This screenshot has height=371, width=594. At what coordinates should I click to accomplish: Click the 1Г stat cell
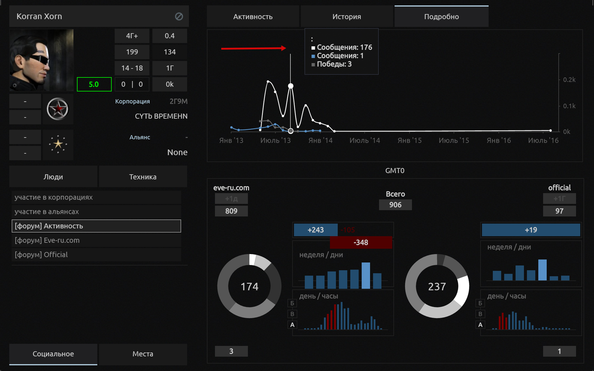169,68
